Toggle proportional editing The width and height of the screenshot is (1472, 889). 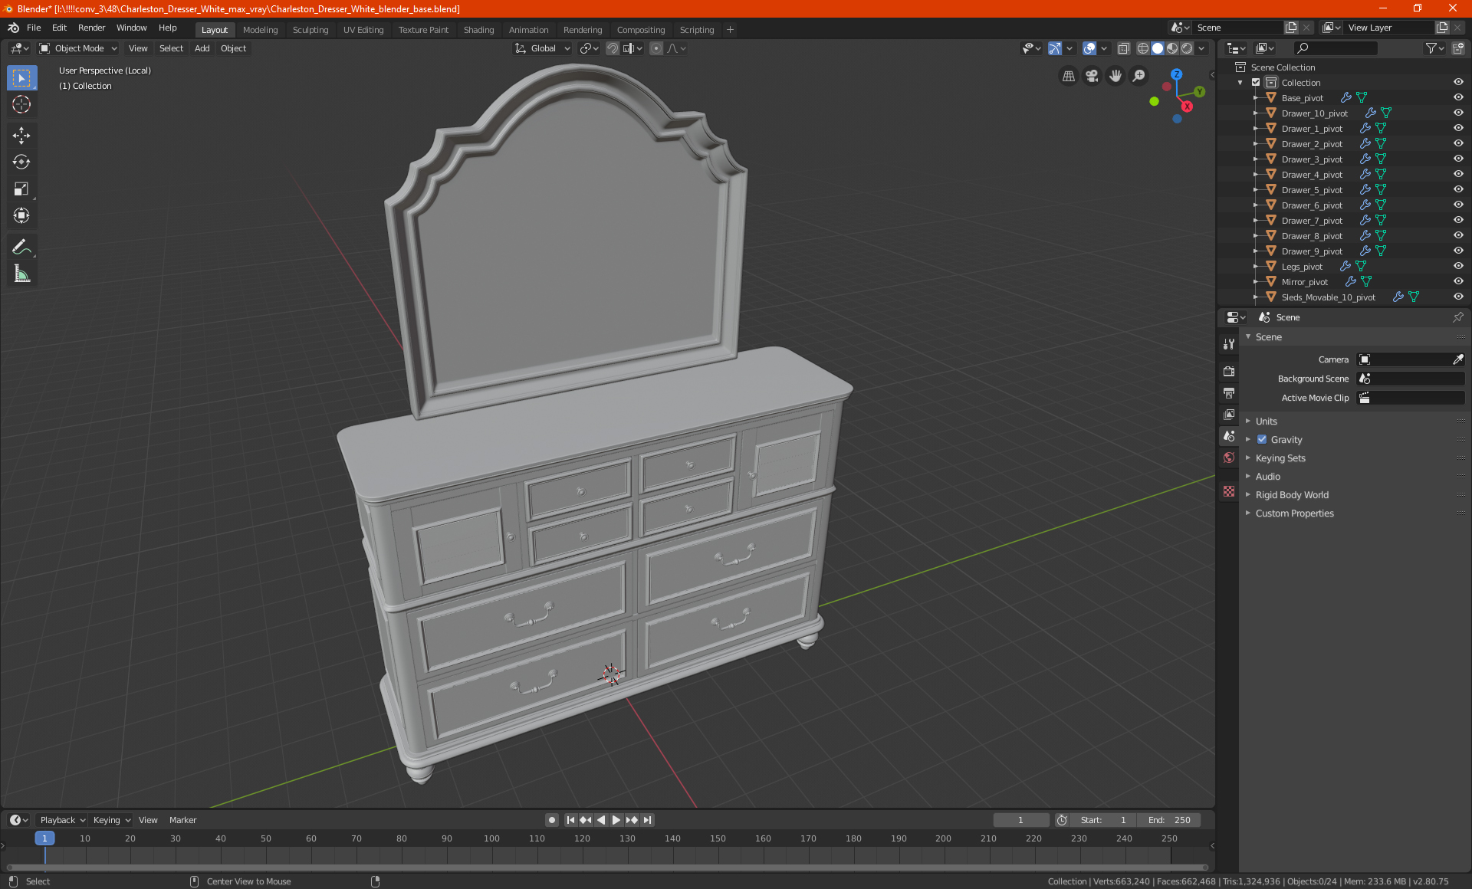tap(656, 48)
